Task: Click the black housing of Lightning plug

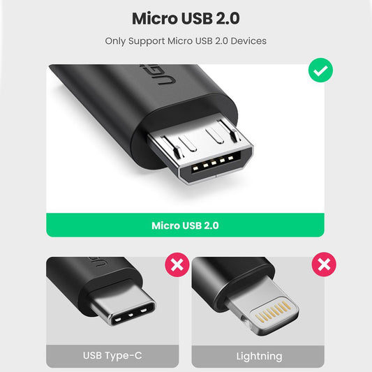Action: click(x=228, y=278)
